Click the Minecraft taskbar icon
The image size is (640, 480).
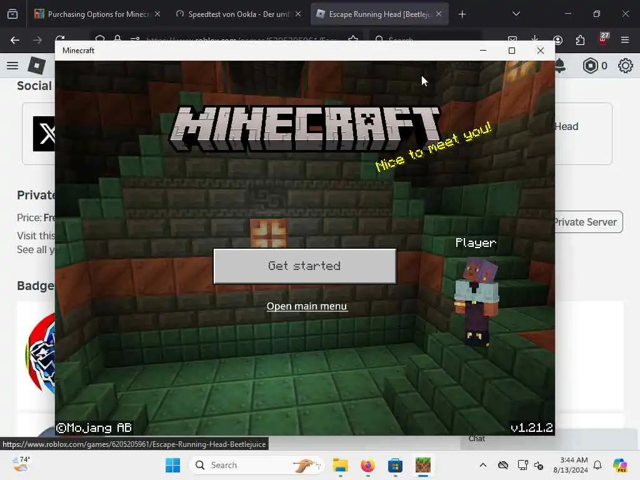[423, 465]
